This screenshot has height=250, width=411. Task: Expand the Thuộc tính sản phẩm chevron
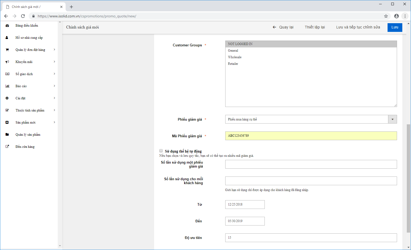click(x=55, y=110)
